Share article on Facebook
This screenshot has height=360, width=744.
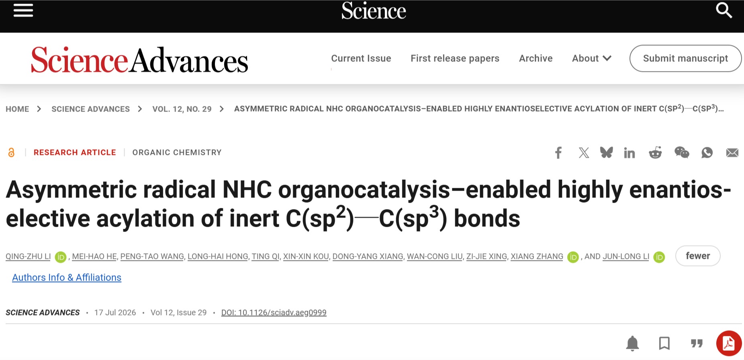558,153
